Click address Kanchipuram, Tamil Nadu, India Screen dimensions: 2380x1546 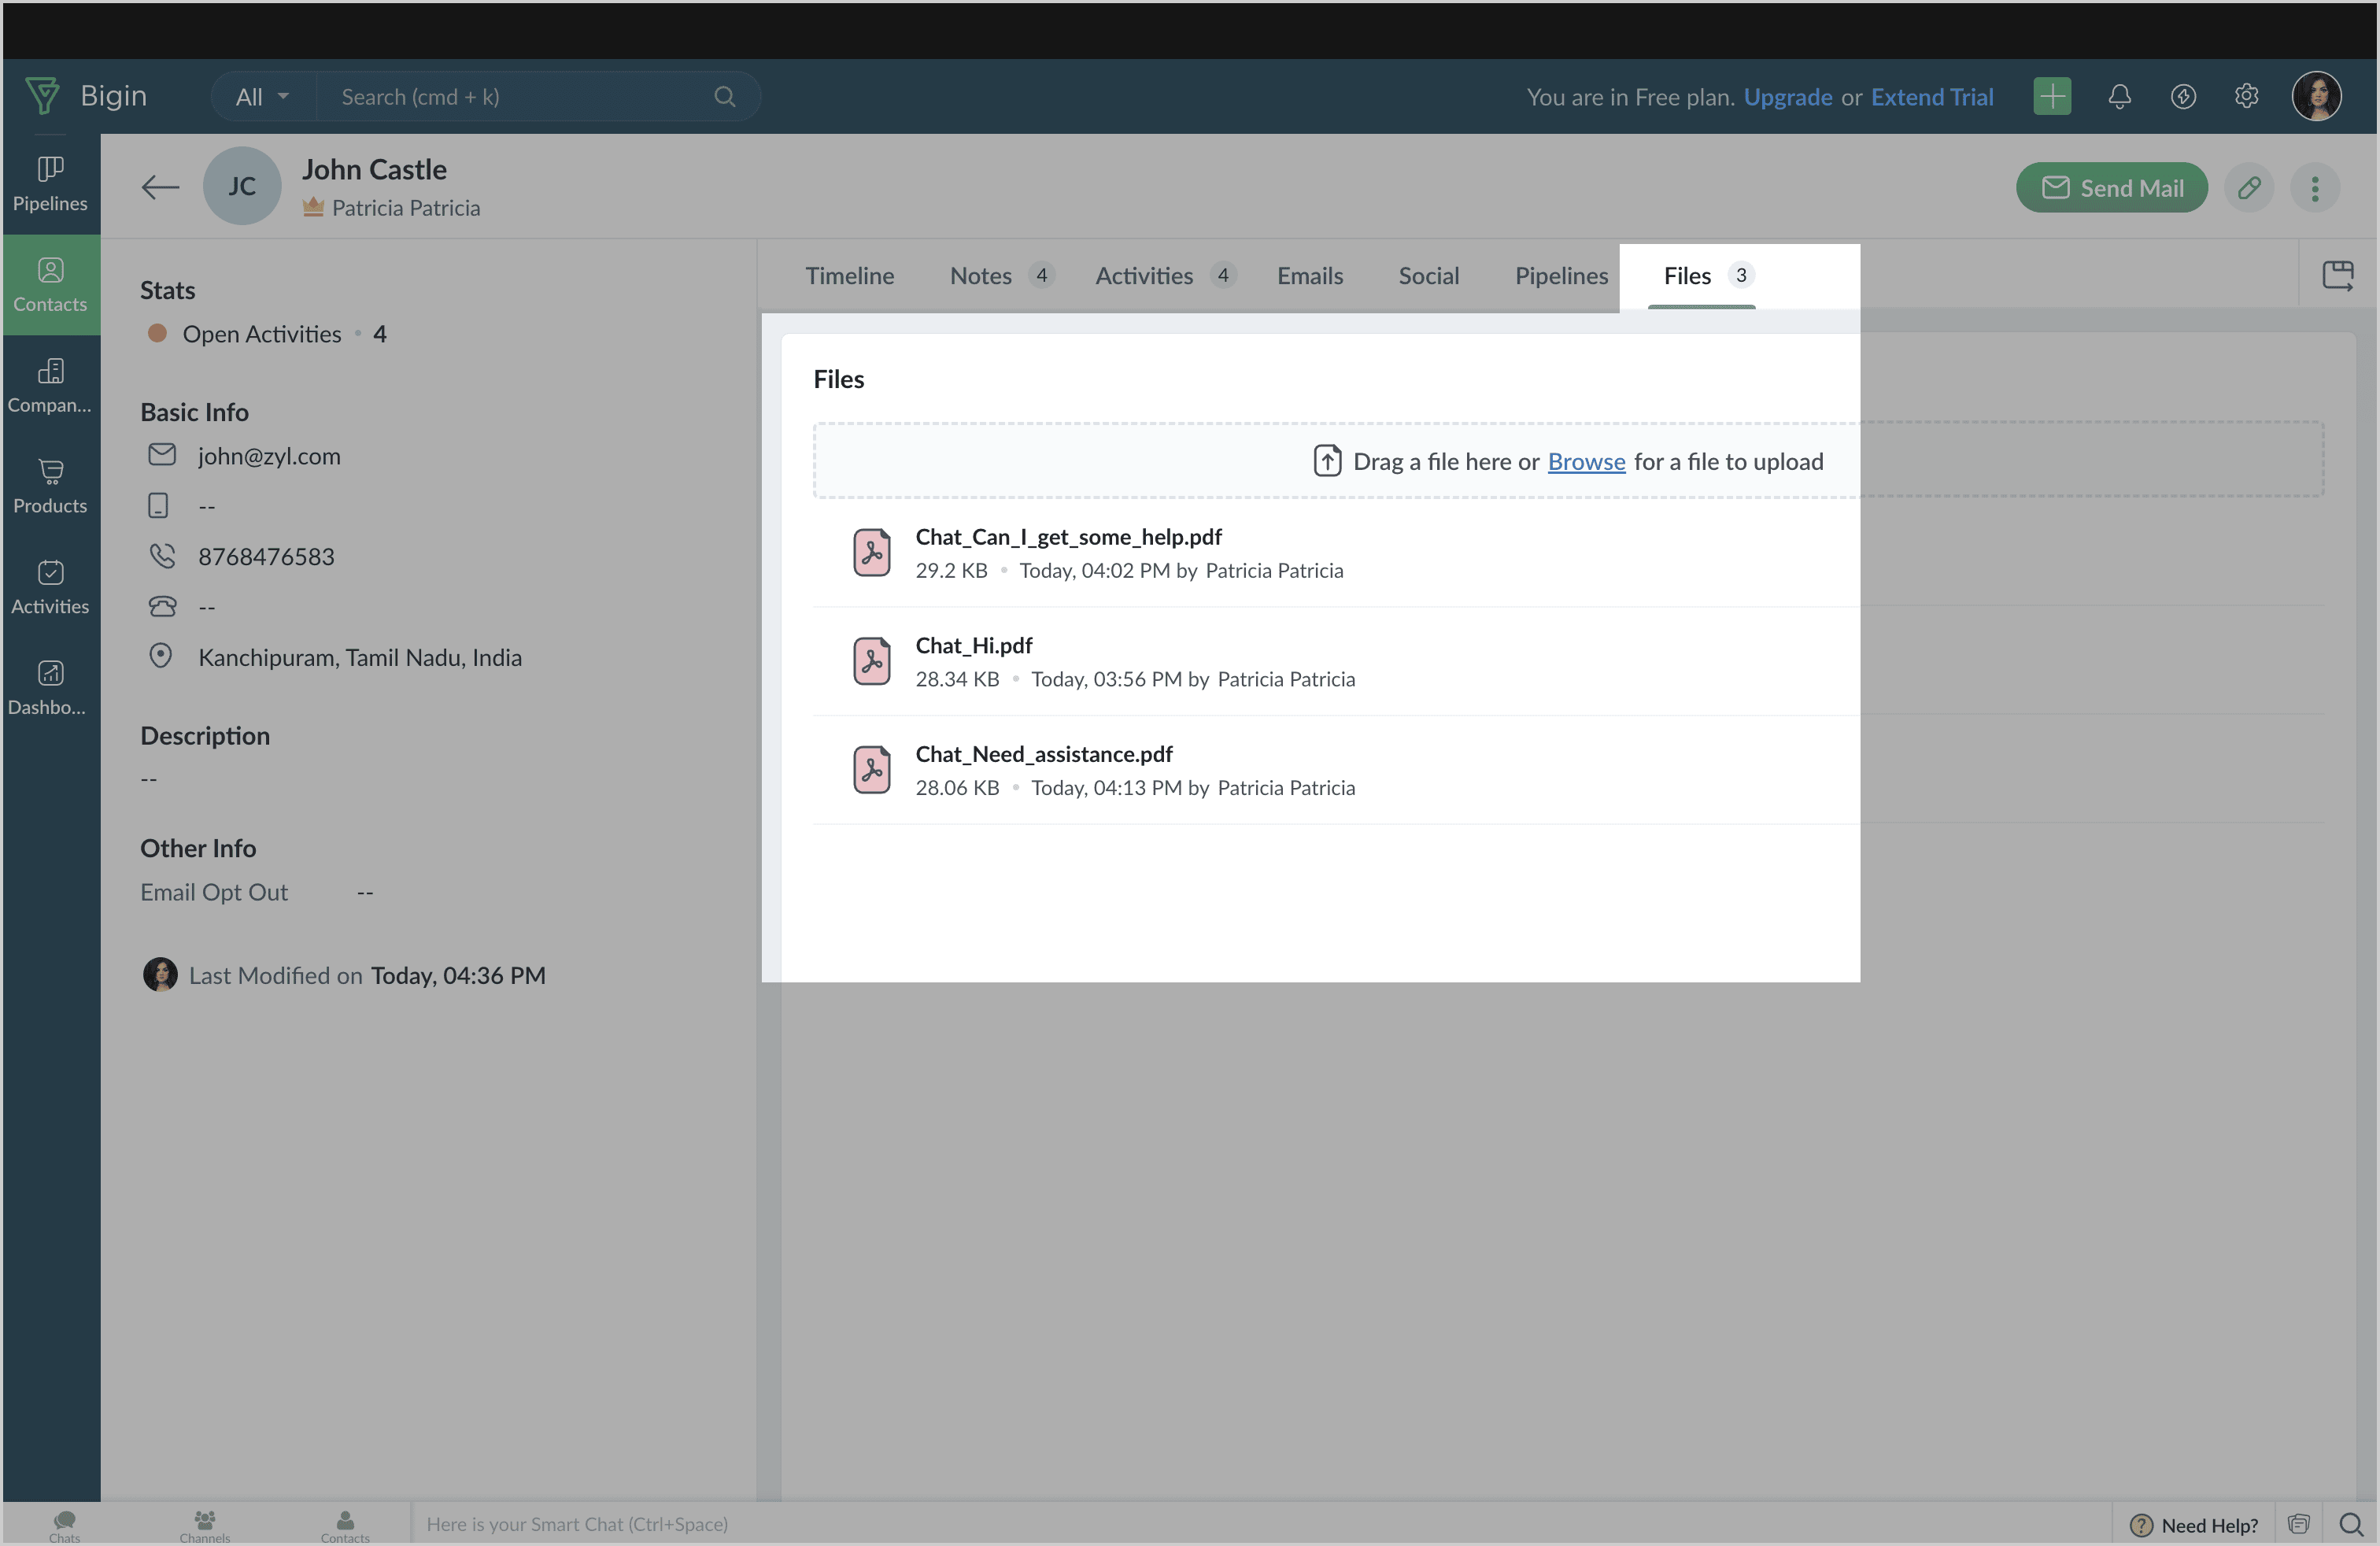(x=360, y=657)
